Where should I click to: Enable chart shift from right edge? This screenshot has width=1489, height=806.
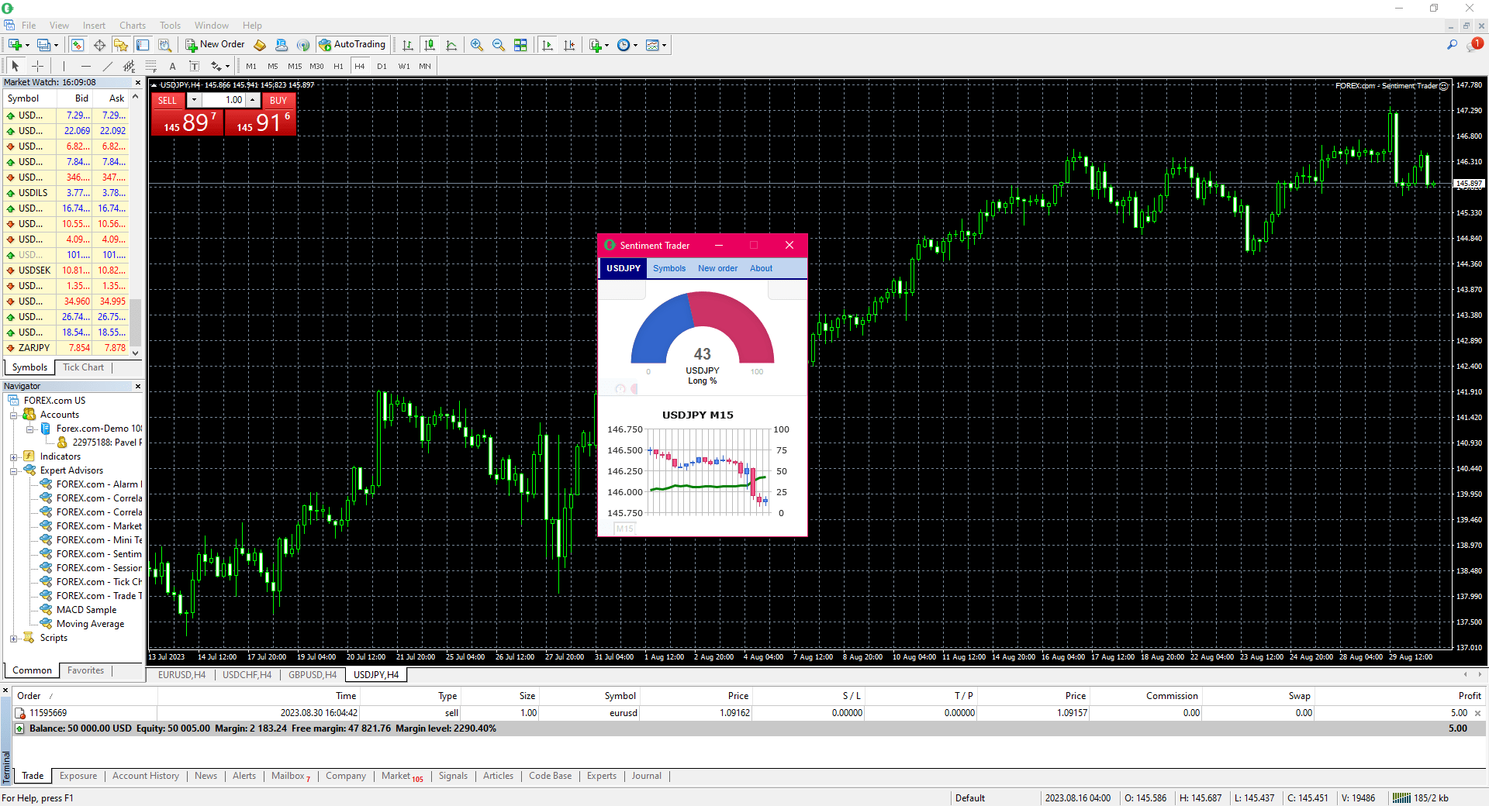pyautogui.click(x=570, y=44)
